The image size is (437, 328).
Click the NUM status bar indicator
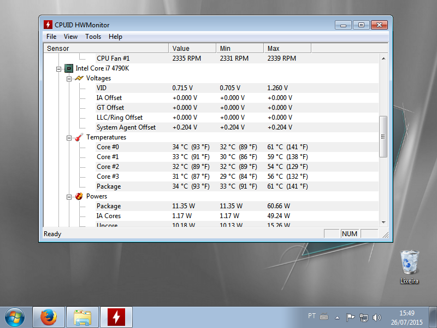pyautogui.click(x=350, y=234)
